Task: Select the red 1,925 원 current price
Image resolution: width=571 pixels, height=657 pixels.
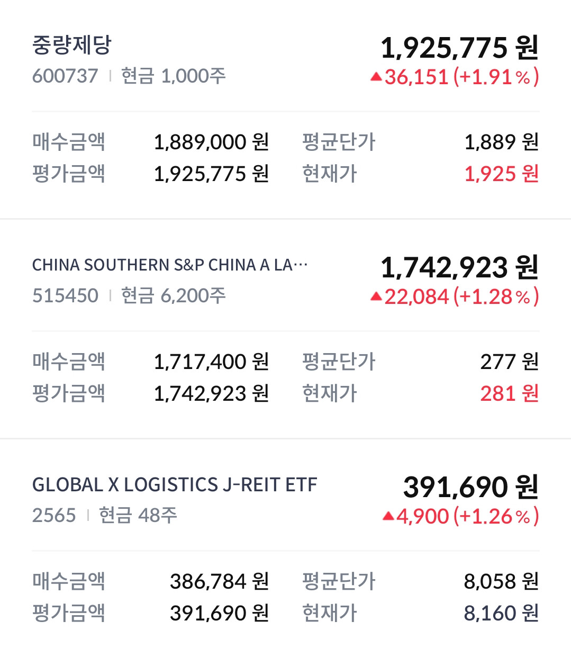Action: pyautogui.click(x=501, y=174)
